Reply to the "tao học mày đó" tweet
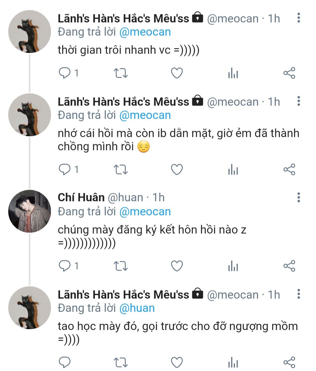The height and width of the screenshot is (371, 316). point(65,362)
